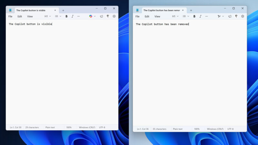This screenshot has height=145, width=258.
Task: Click 'Ln 1, Col 30' in the status bar
Action: [x=15, y=127]
